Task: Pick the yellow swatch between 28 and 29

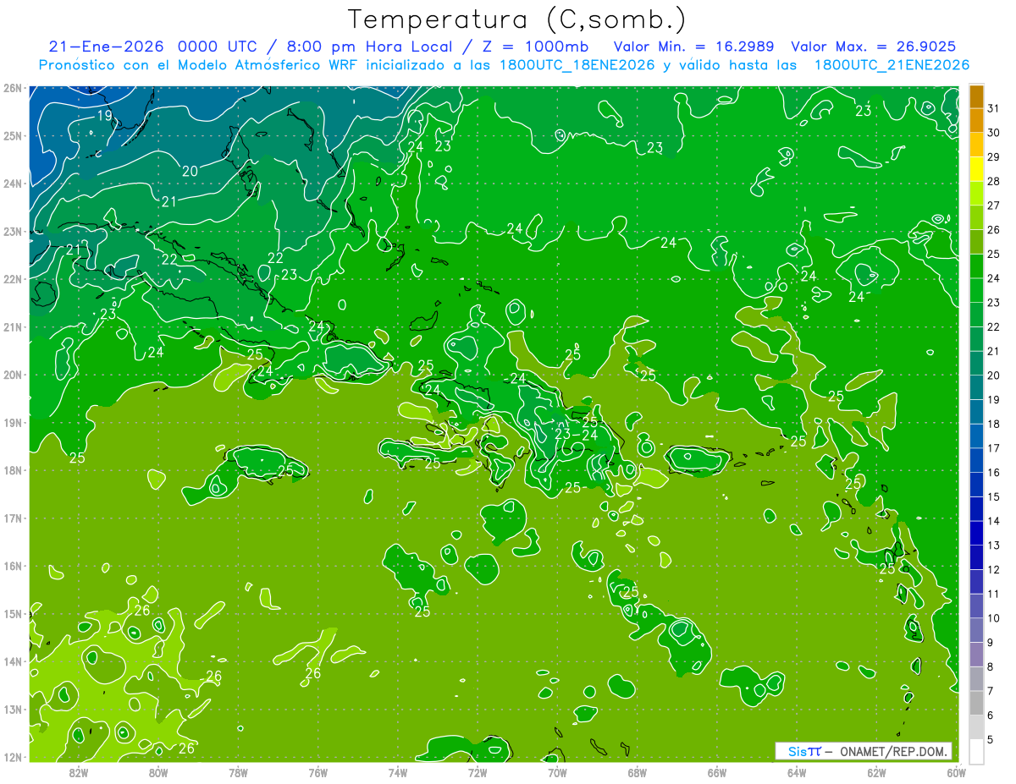Action: click(976, 169)
